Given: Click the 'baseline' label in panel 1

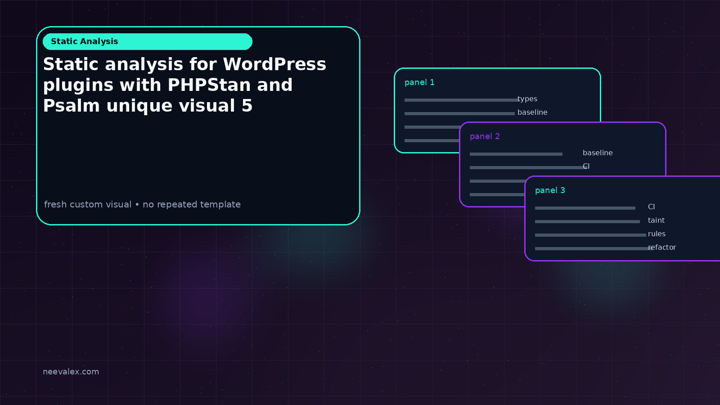Looking at the screenshot, I should click(532, 112).
